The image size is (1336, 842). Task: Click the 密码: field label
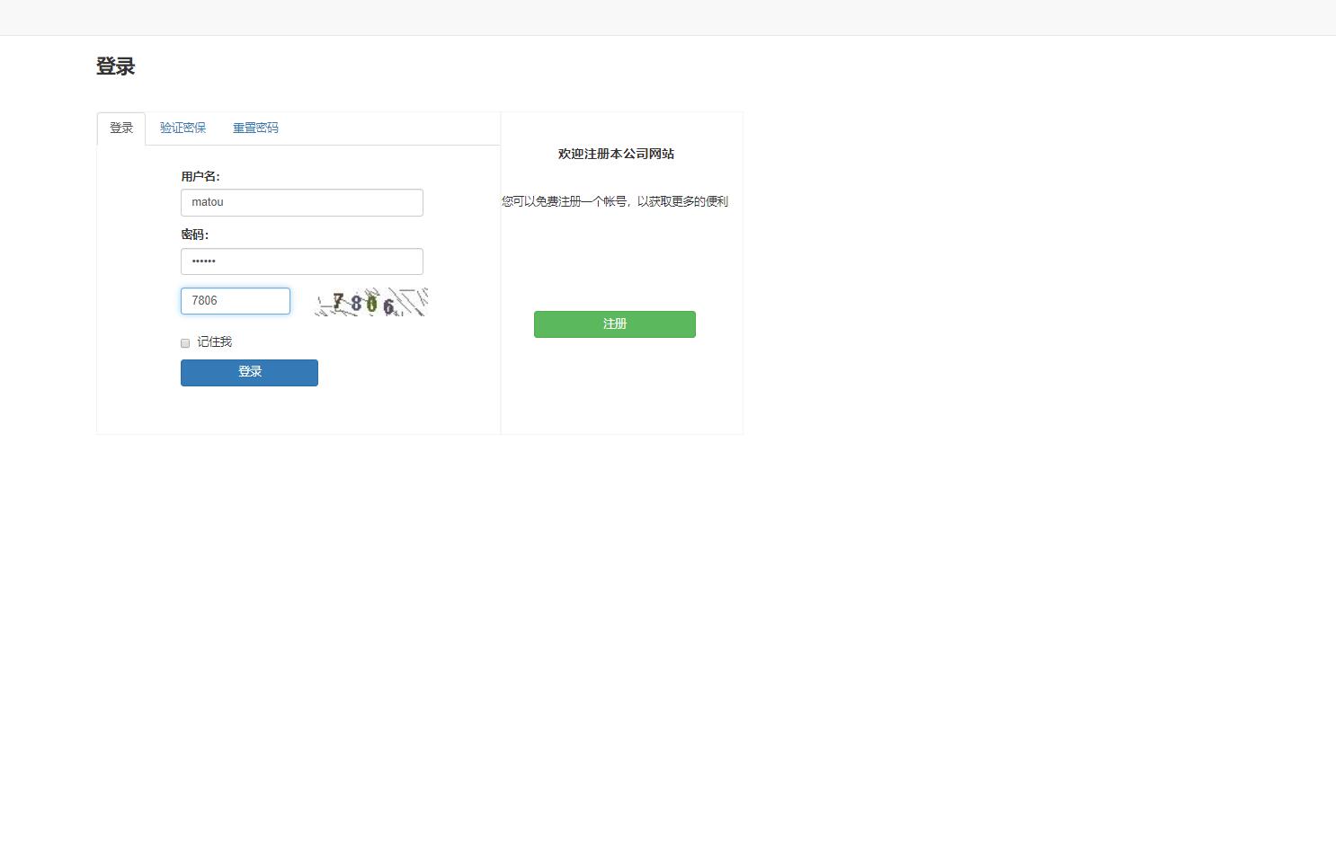195,235
